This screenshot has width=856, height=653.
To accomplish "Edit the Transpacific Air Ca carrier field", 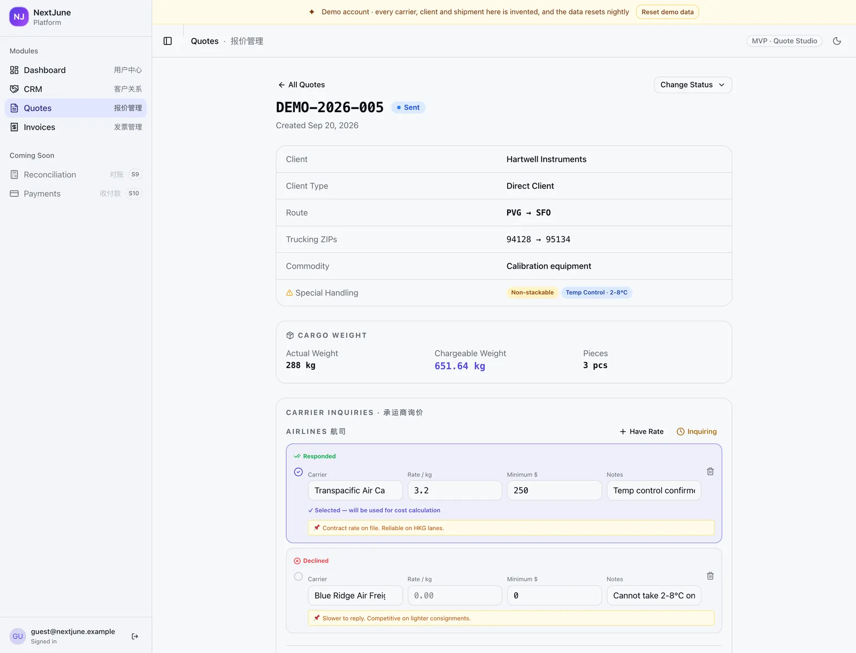I will [x=355, y=491].
